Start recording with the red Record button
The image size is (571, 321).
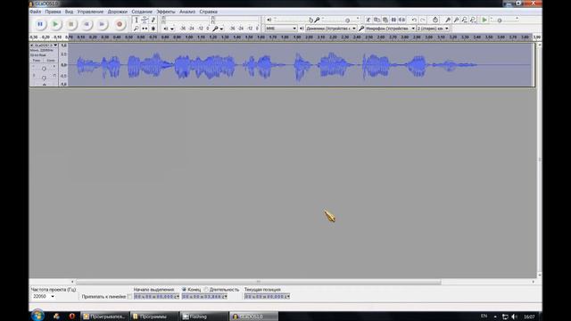click(119, 24)
